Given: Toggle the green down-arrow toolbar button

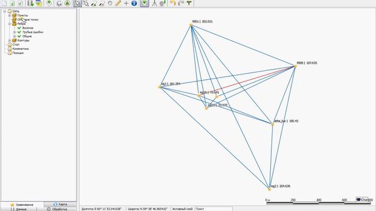Looking at the screenshot, I should point(145,3).
